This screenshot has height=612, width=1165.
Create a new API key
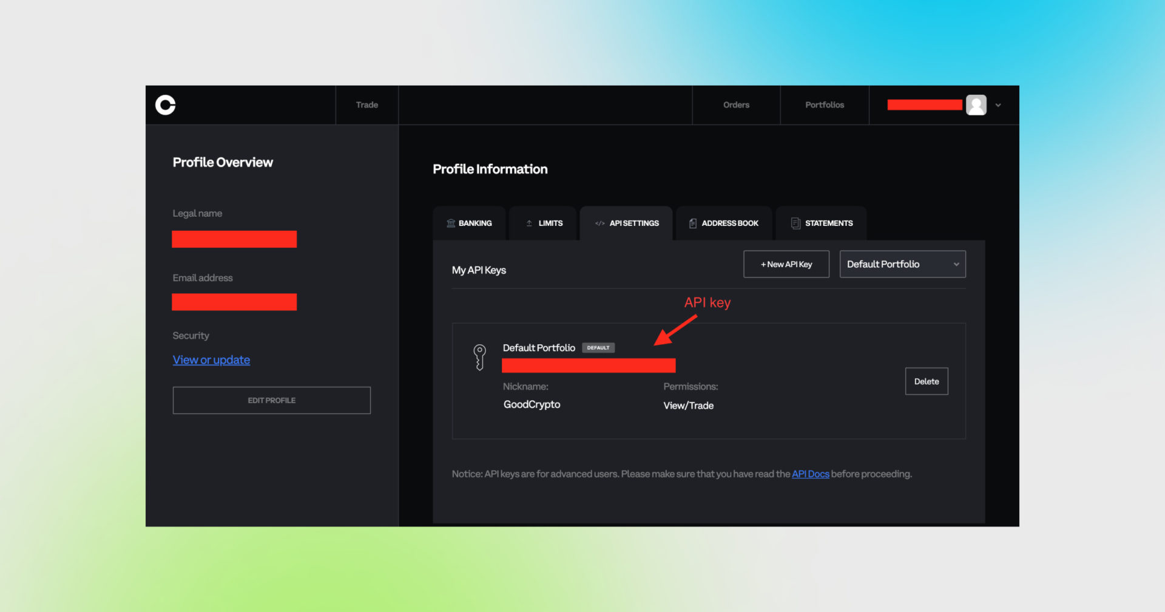pos(786,264)
